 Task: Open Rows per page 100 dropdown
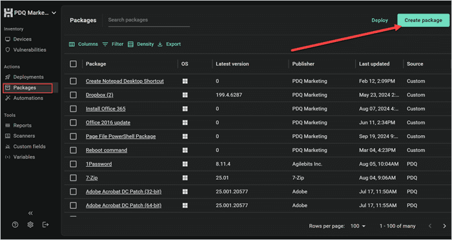[x=358, y=226]
